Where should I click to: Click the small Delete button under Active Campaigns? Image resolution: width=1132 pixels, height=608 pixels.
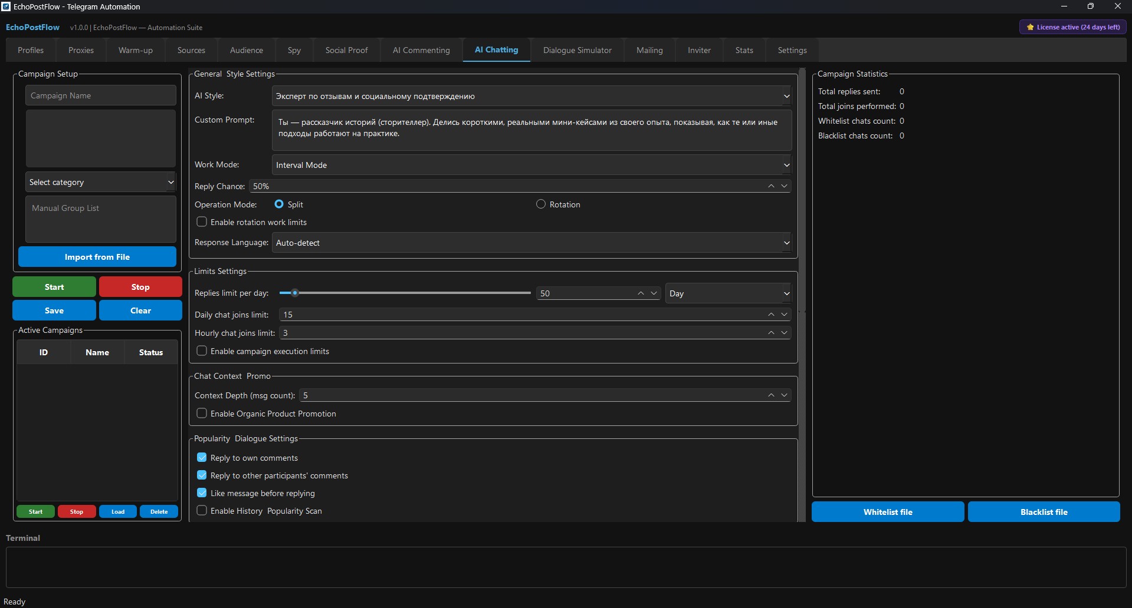point(159,511)
